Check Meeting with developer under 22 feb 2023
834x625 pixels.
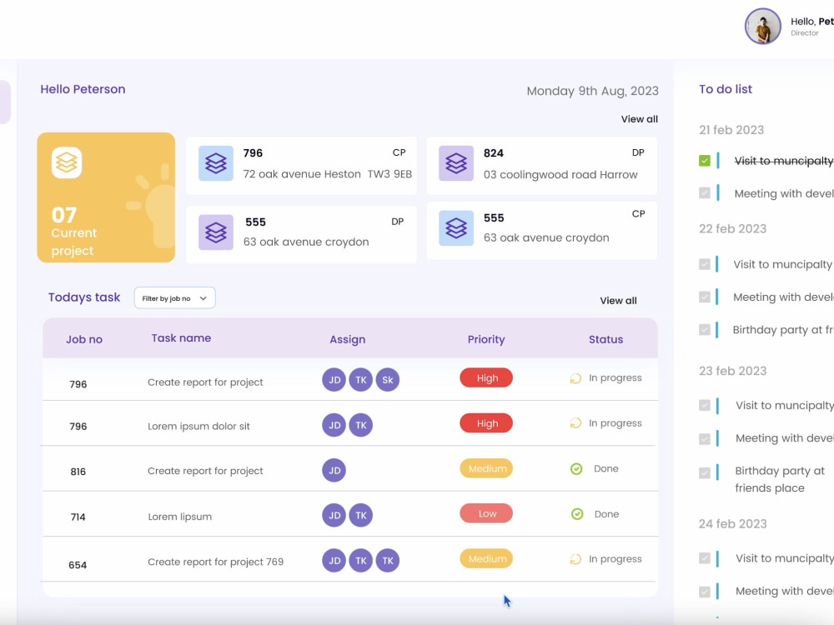pyautogui.click(x=705, y=297)
